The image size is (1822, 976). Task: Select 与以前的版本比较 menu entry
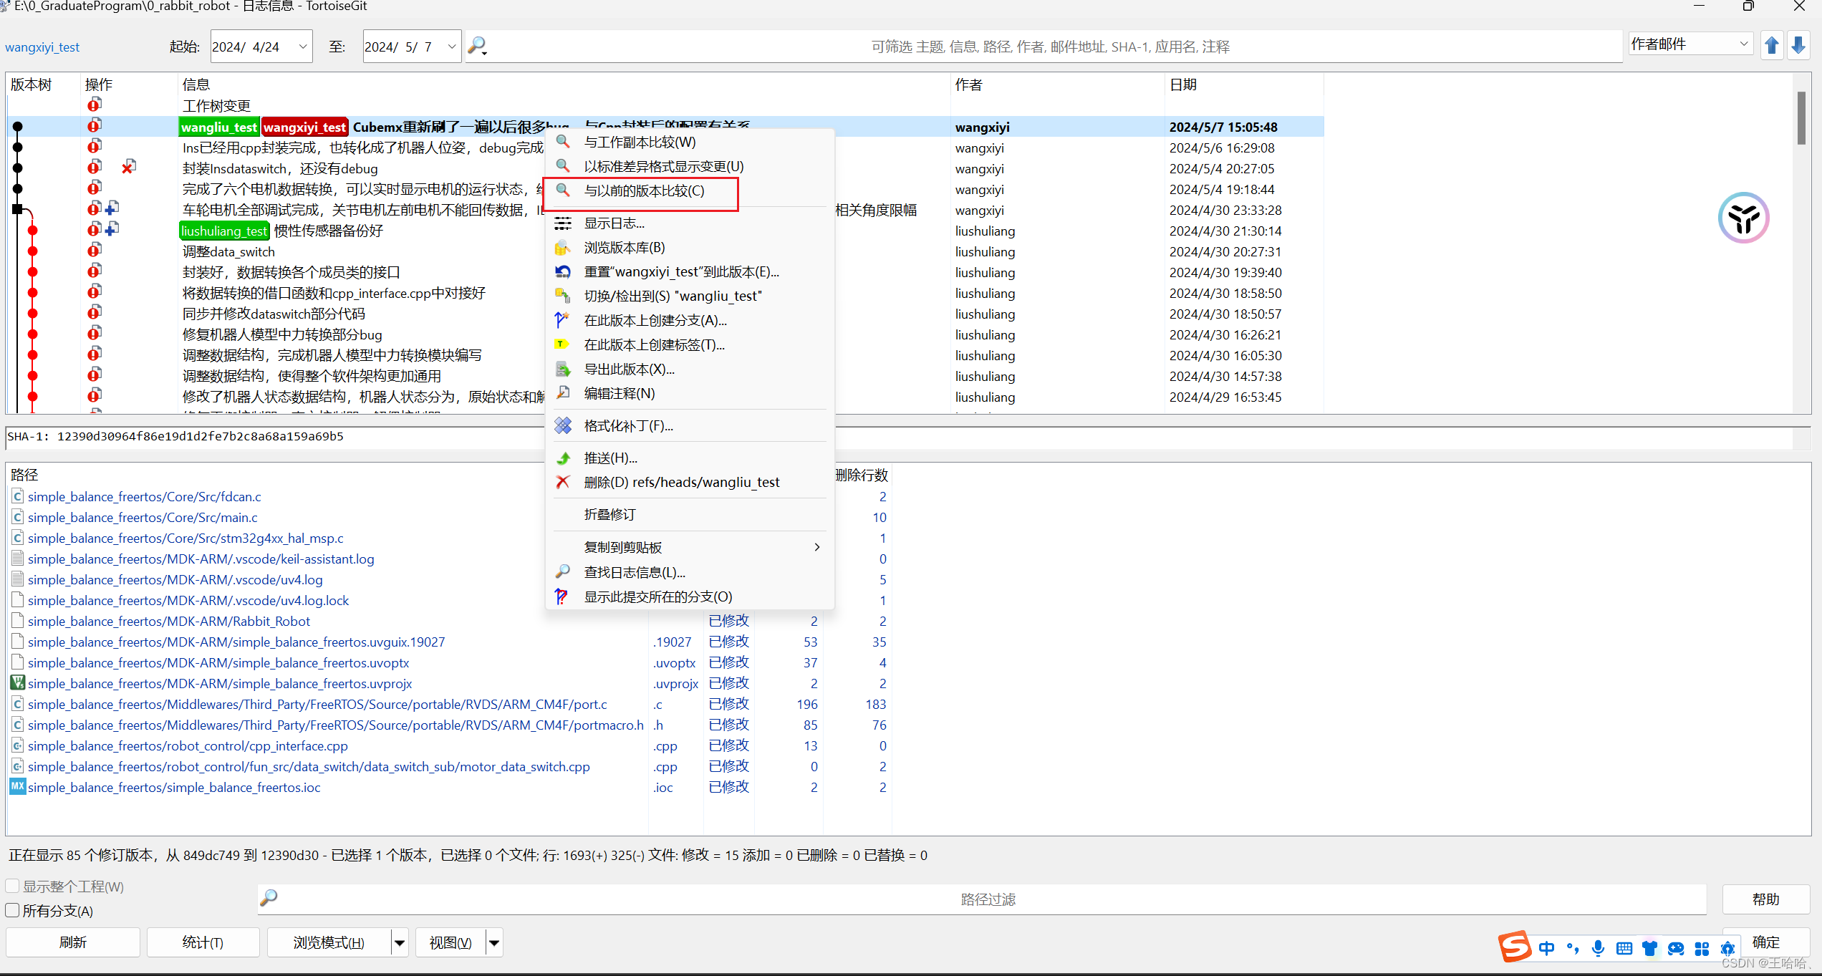643,190
